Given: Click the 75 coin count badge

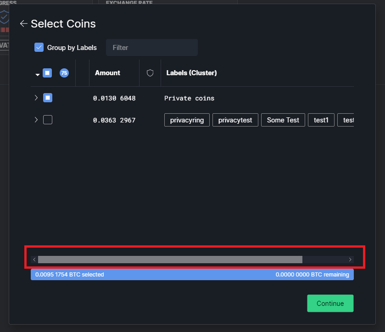Looking at the screenshot, I should point(64,73).
